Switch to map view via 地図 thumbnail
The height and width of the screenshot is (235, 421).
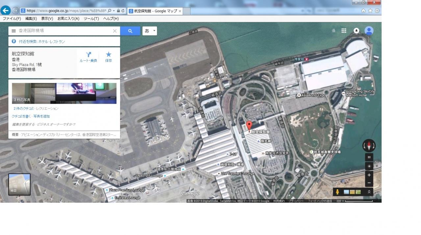click(19, 184)
